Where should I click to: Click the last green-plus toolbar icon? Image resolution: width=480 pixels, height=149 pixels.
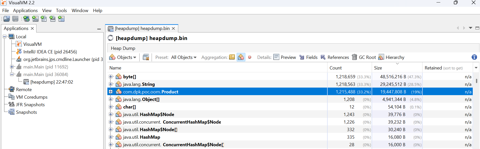(x=61, y=19)
